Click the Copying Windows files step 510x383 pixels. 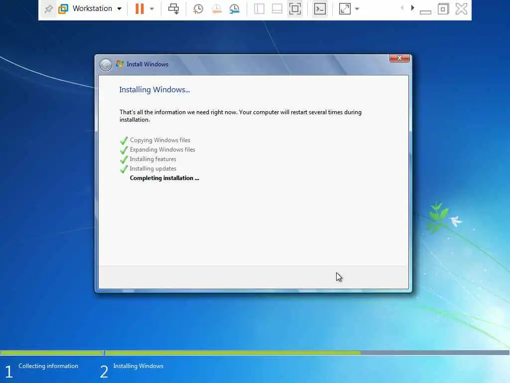pyautogui.click(x=160, y=140)
